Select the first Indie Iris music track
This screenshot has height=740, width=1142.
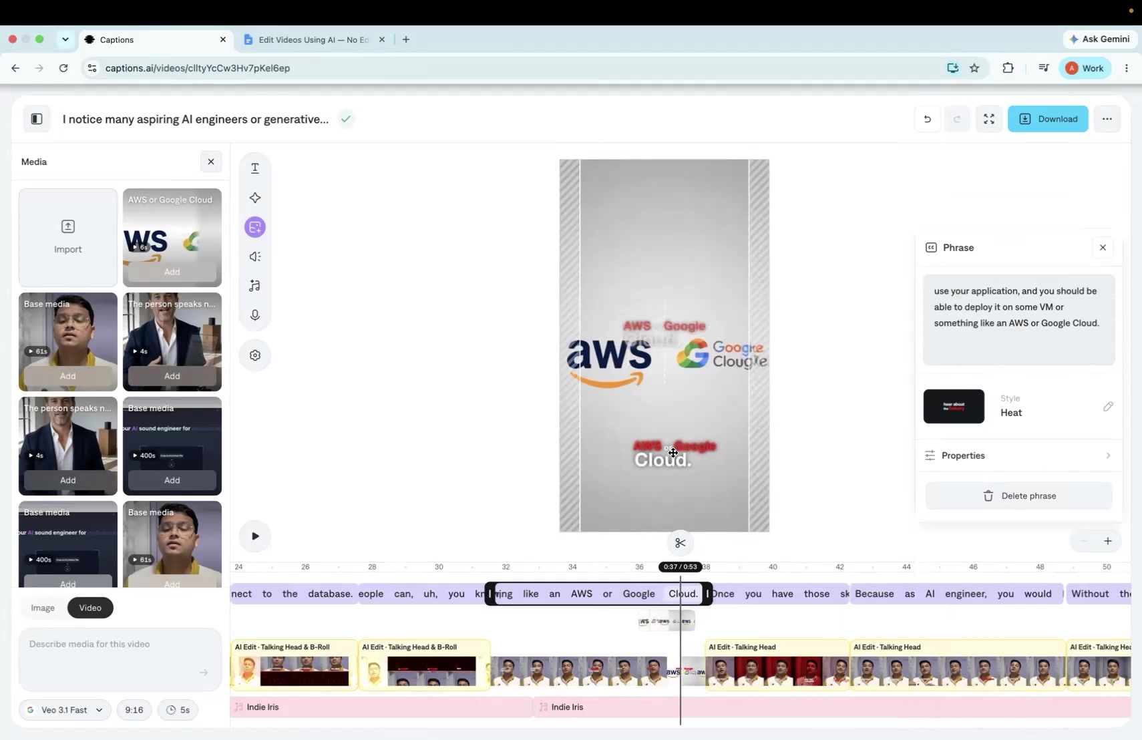(x=381, y=707)
